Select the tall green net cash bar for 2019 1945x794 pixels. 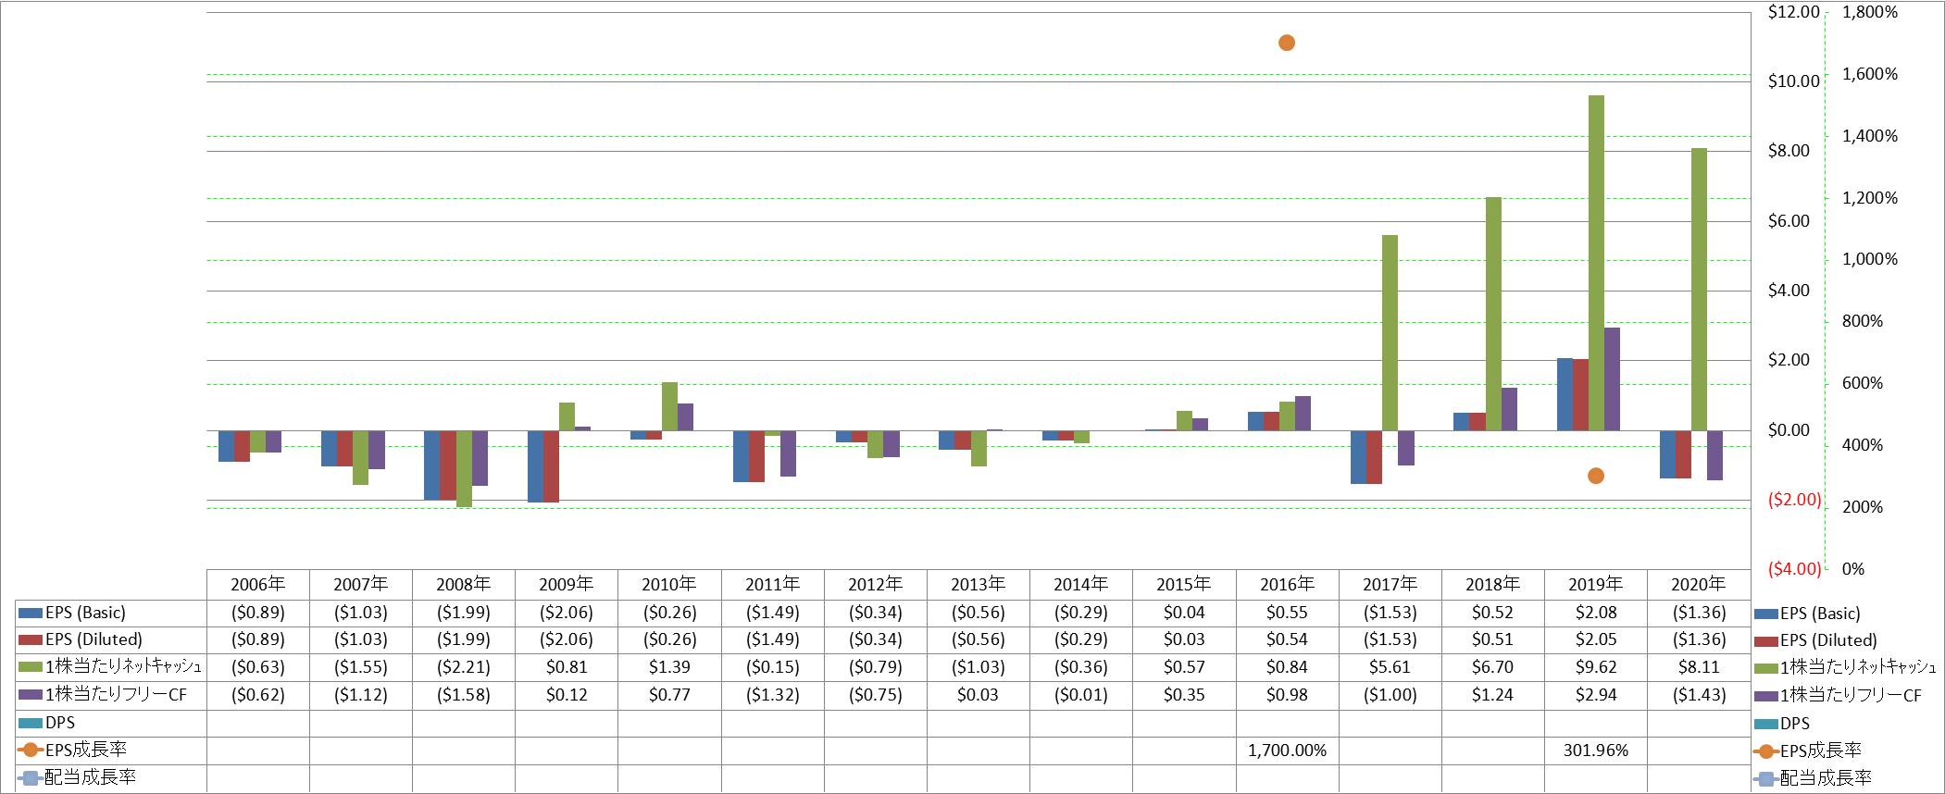1596,263
